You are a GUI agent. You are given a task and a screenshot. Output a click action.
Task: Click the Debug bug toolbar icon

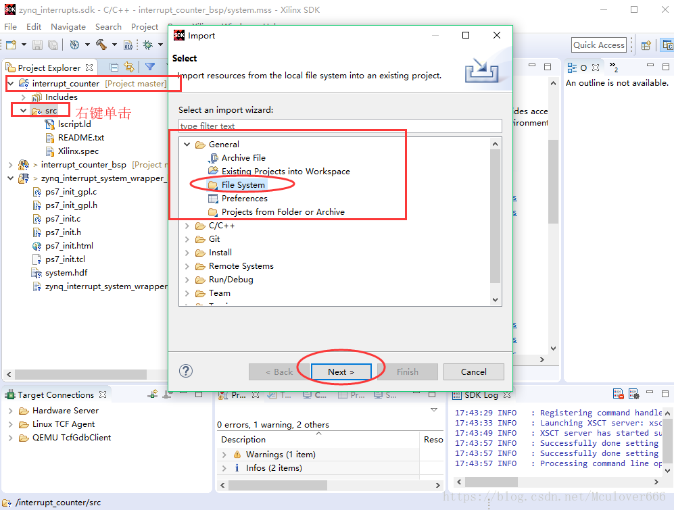pos(148,45)
